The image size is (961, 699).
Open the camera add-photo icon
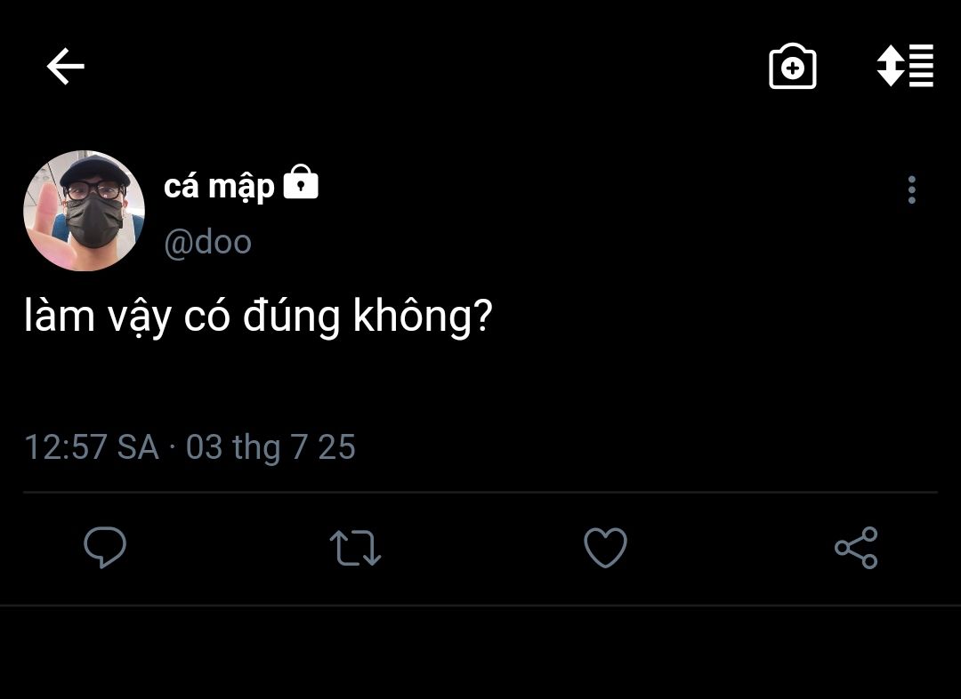point(792,67)
